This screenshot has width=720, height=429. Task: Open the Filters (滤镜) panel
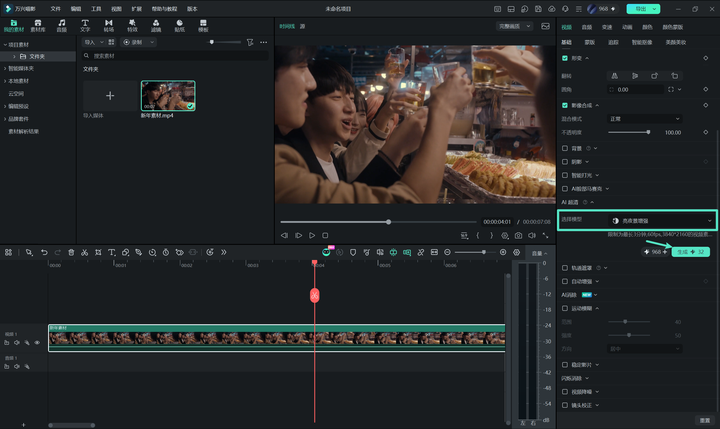pyautogui.click(x=156, y=26)
